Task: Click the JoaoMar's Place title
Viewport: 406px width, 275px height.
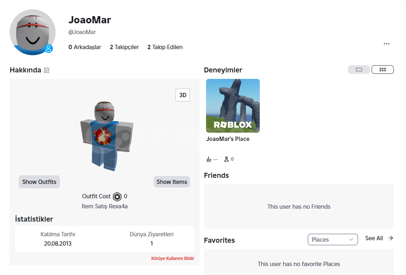Action: (228, 139)
